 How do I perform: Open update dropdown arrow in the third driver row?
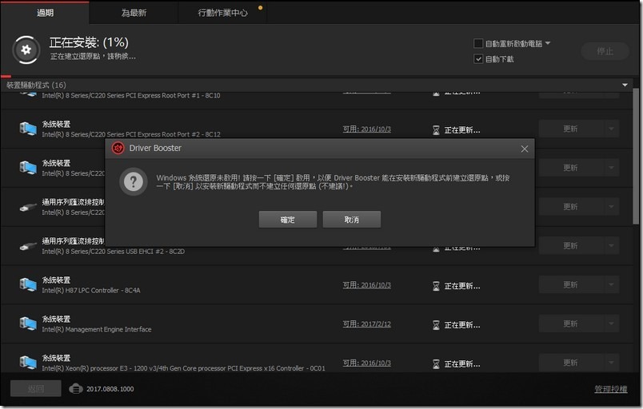tap(611, 168)
